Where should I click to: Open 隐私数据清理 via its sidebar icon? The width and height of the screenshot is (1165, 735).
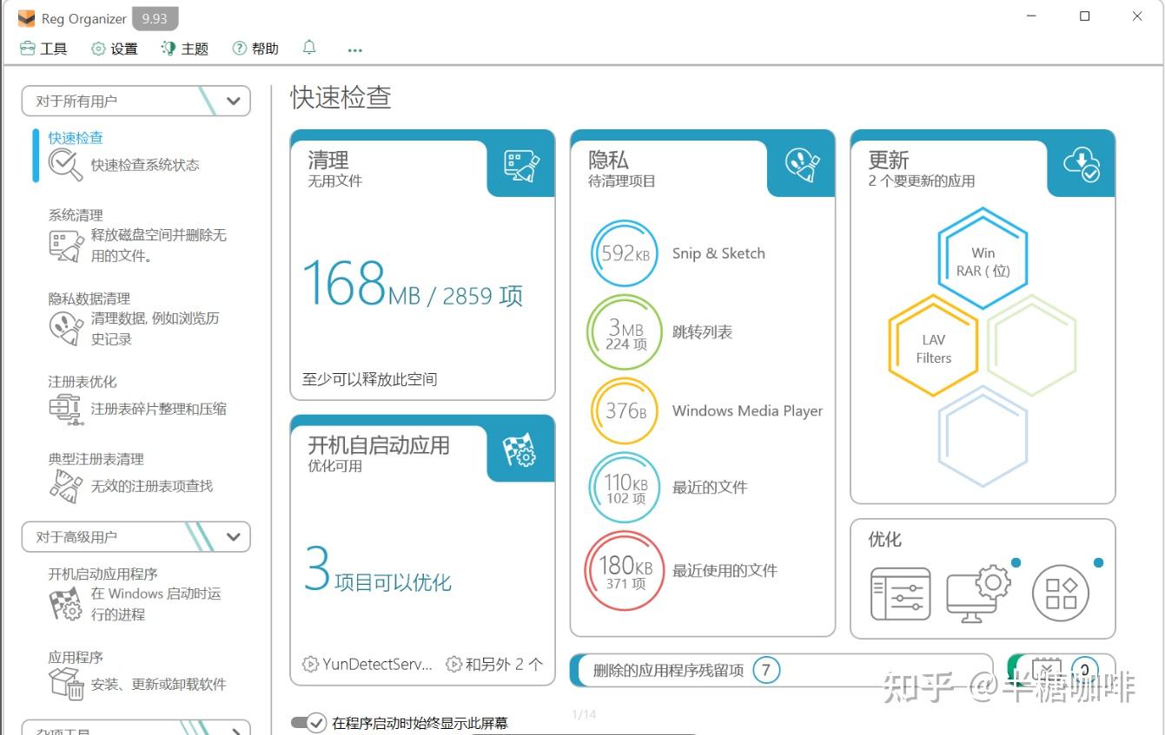(x=66, y=329)
